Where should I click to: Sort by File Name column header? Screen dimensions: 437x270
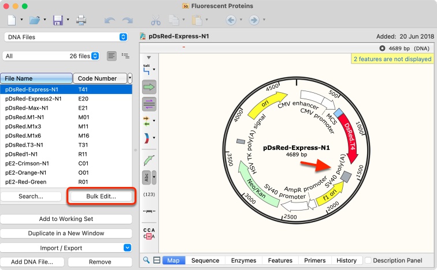(36, 78)
